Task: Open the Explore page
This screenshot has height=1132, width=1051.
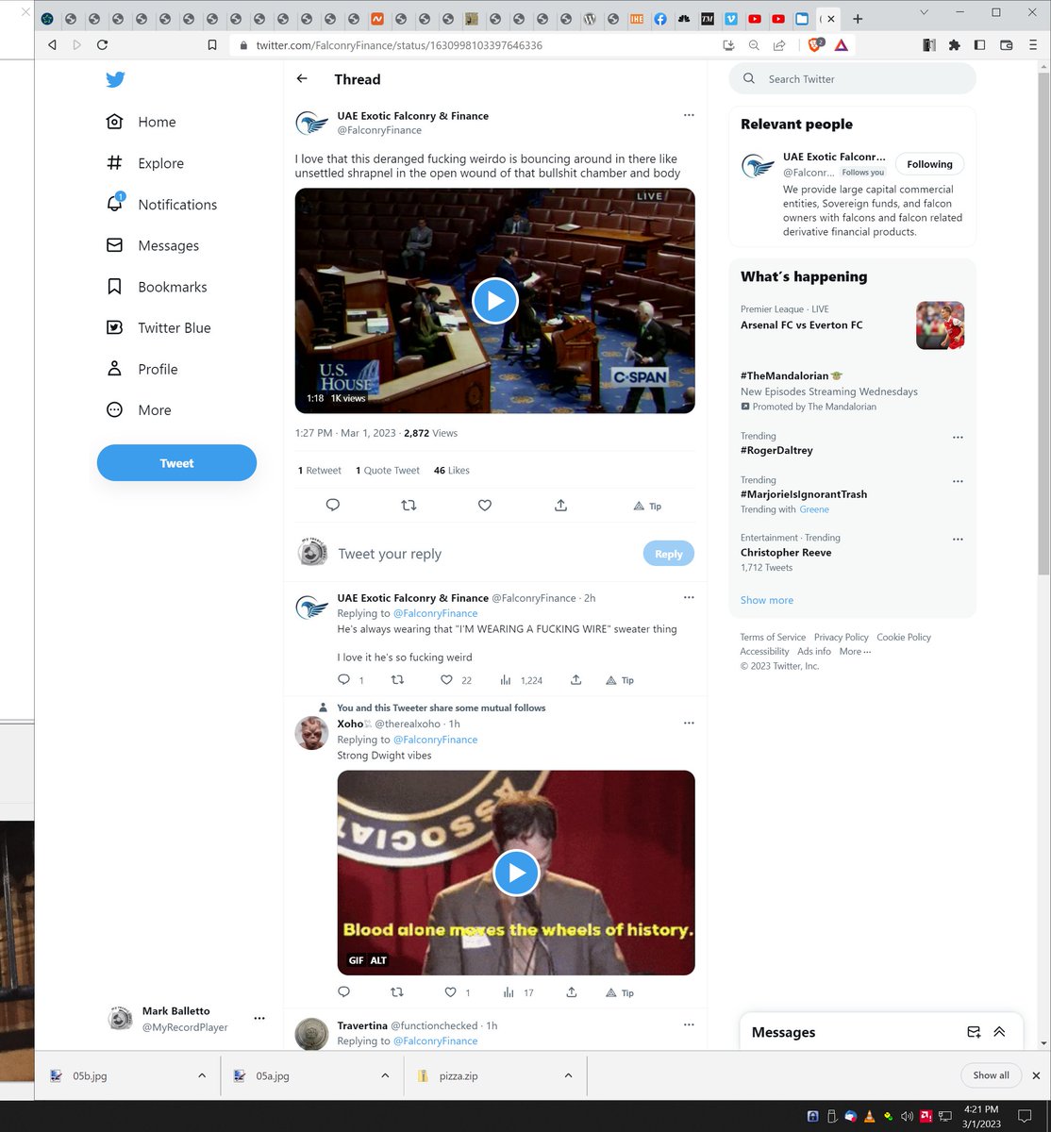Action: [x=145, y=163]
